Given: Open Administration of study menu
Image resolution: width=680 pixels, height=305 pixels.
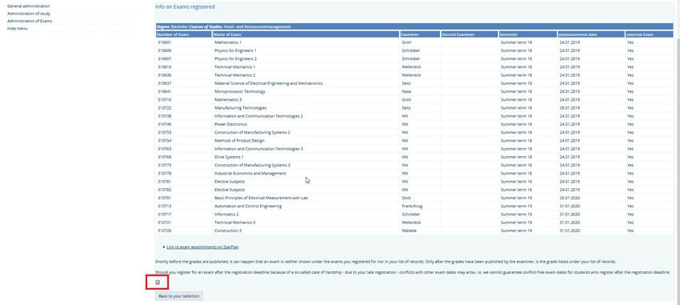Looking at the screenshot, I should click(x=29, y=14).
